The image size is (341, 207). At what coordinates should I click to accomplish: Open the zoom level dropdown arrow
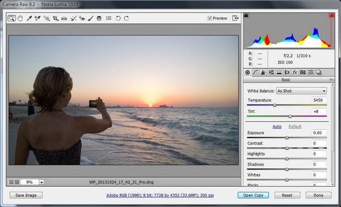41,182
